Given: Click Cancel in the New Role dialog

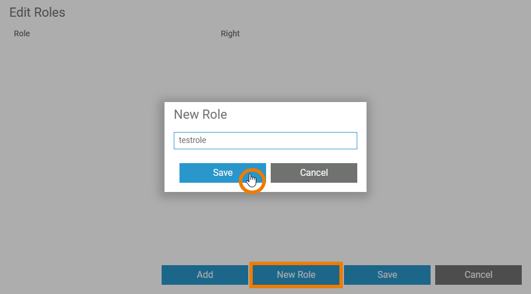Looking at the screenshot, I should (x=313, y=173).
